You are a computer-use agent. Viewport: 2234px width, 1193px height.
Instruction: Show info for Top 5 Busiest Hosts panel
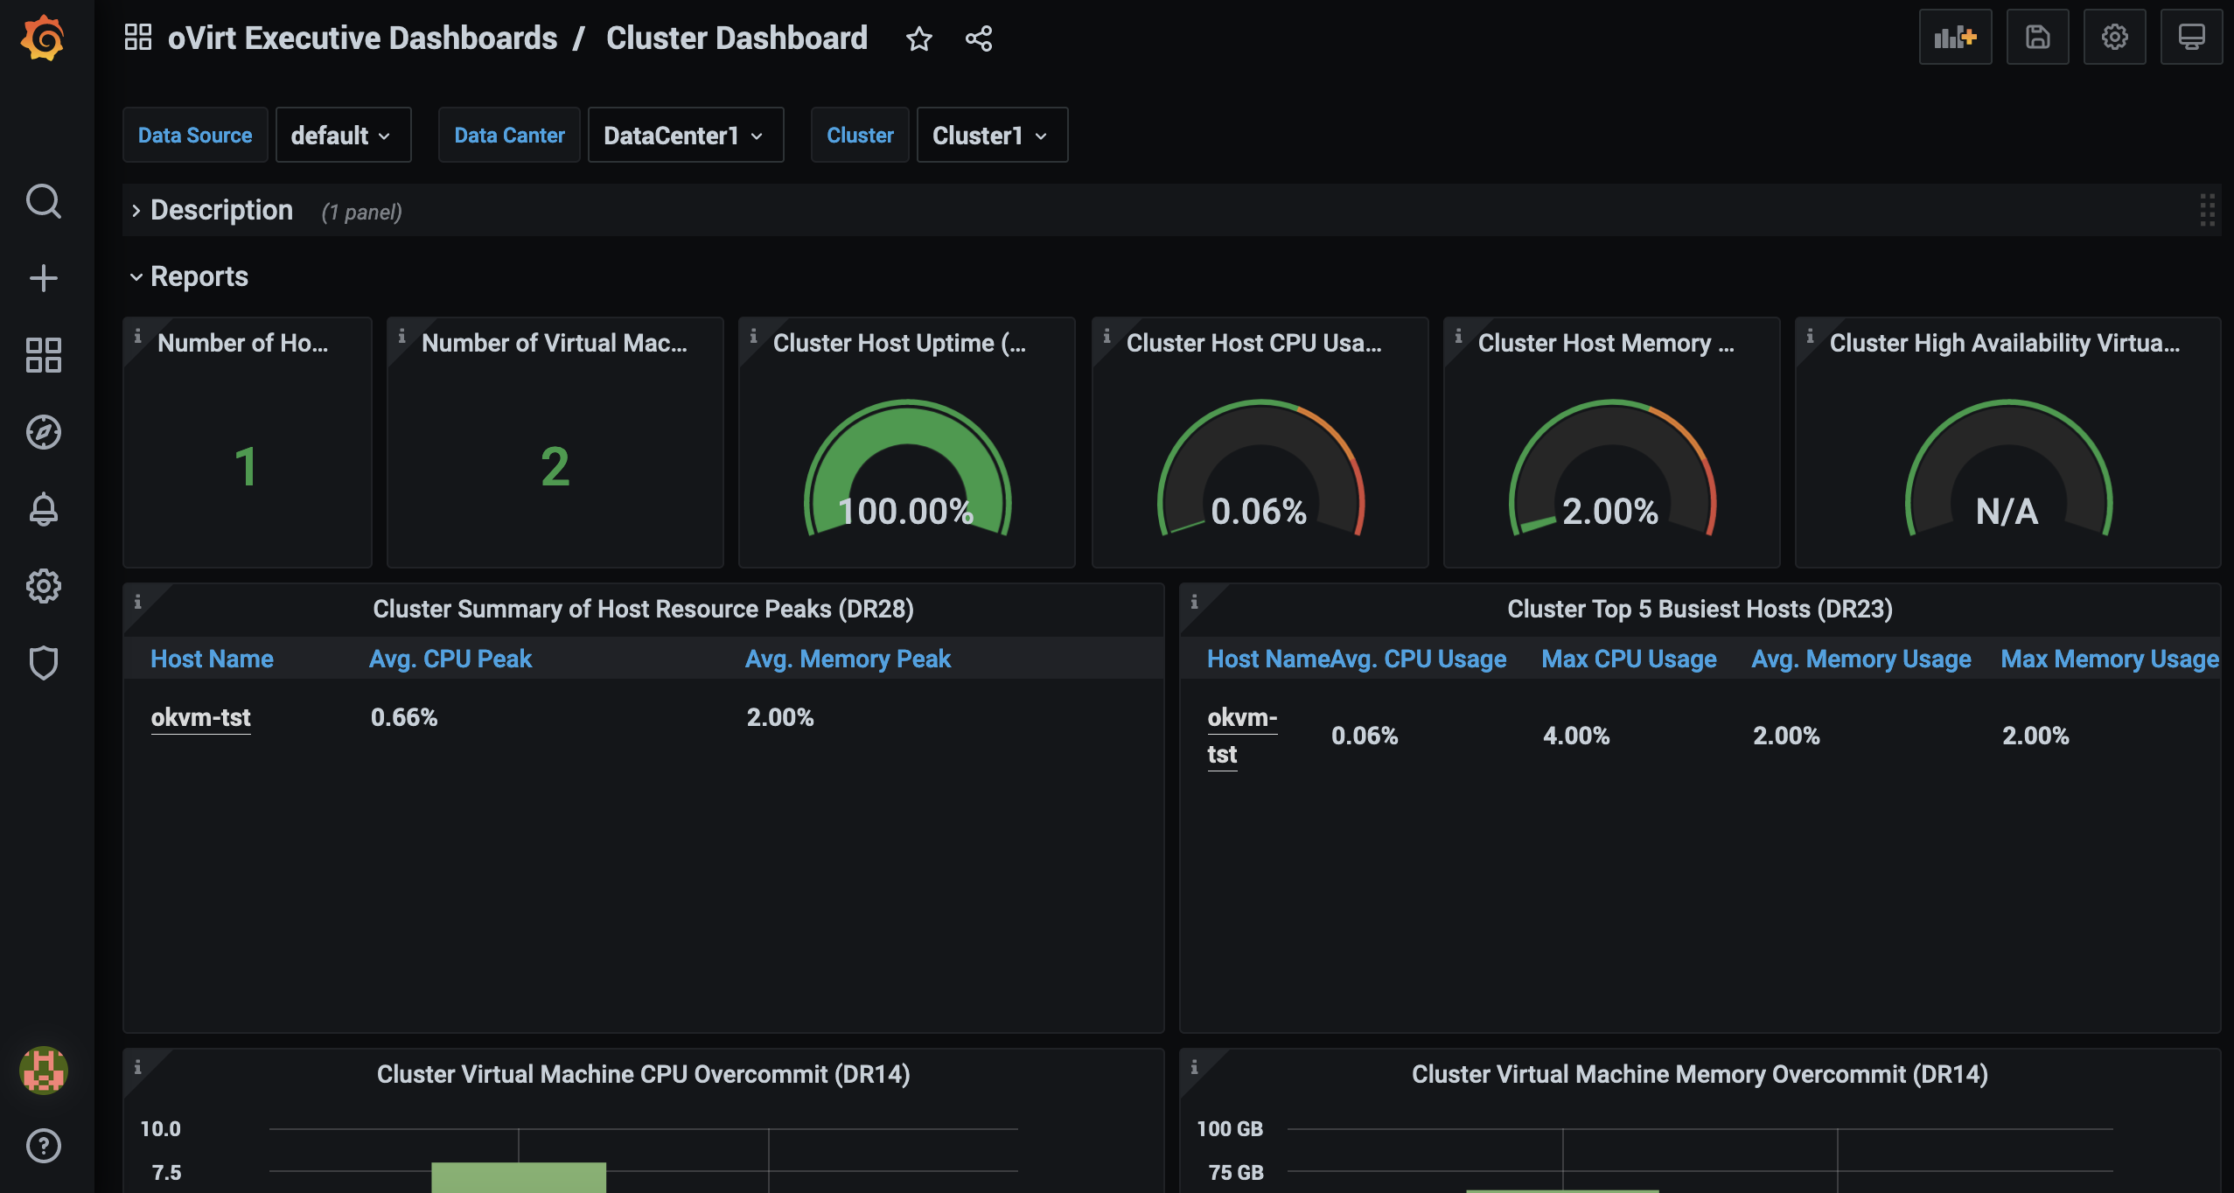(1194, 602)
